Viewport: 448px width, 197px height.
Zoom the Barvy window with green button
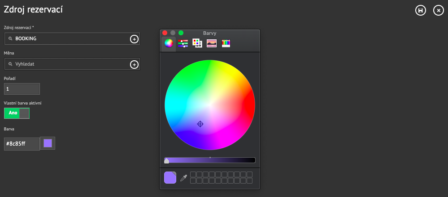click(x=181, y=33)
